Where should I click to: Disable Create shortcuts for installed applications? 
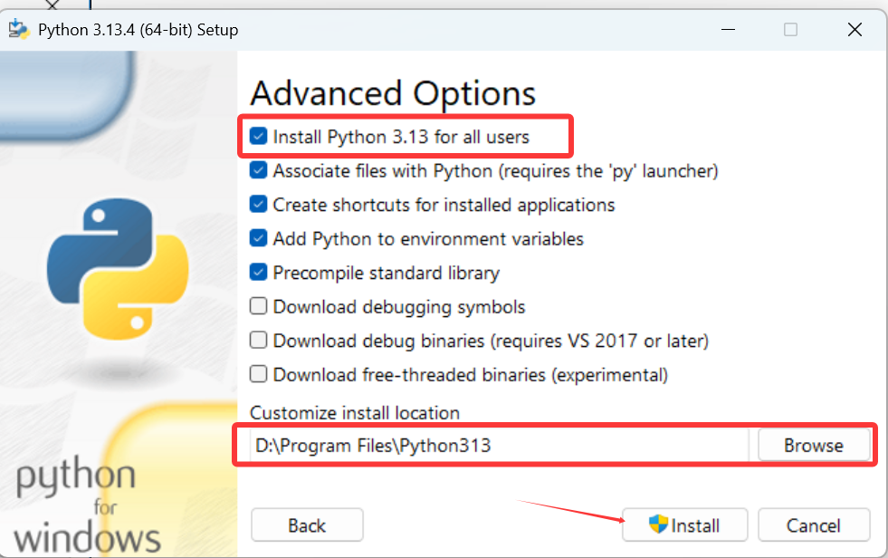[x=258, y=205]
